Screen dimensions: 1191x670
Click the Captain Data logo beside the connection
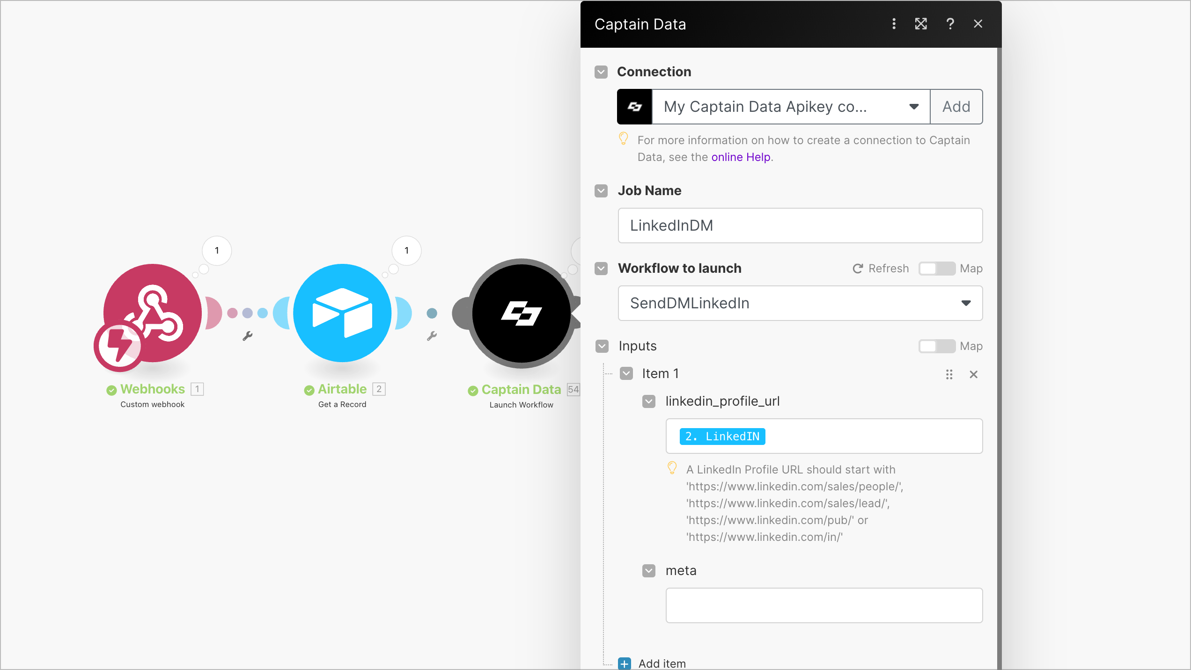[x=634, y=107]
